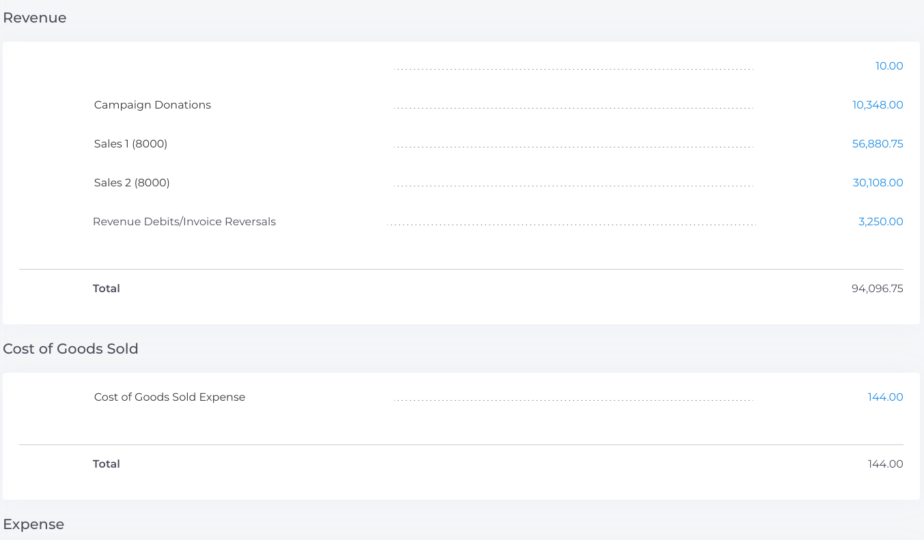Viewport: 924px width, 540px height.
Task: Click the Cost of Goods Sold Expense label
Action: 169,397
